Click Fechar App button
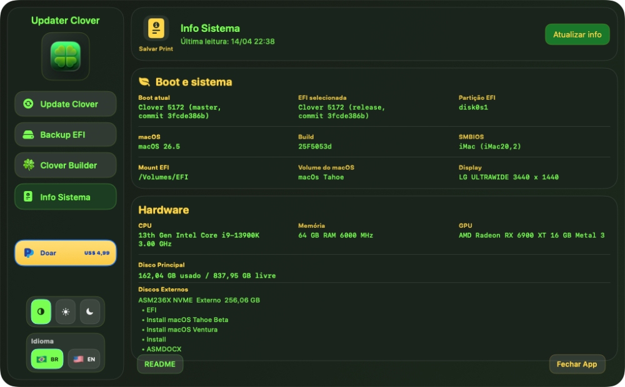This screenshot has height=387, width=625. 577,364
